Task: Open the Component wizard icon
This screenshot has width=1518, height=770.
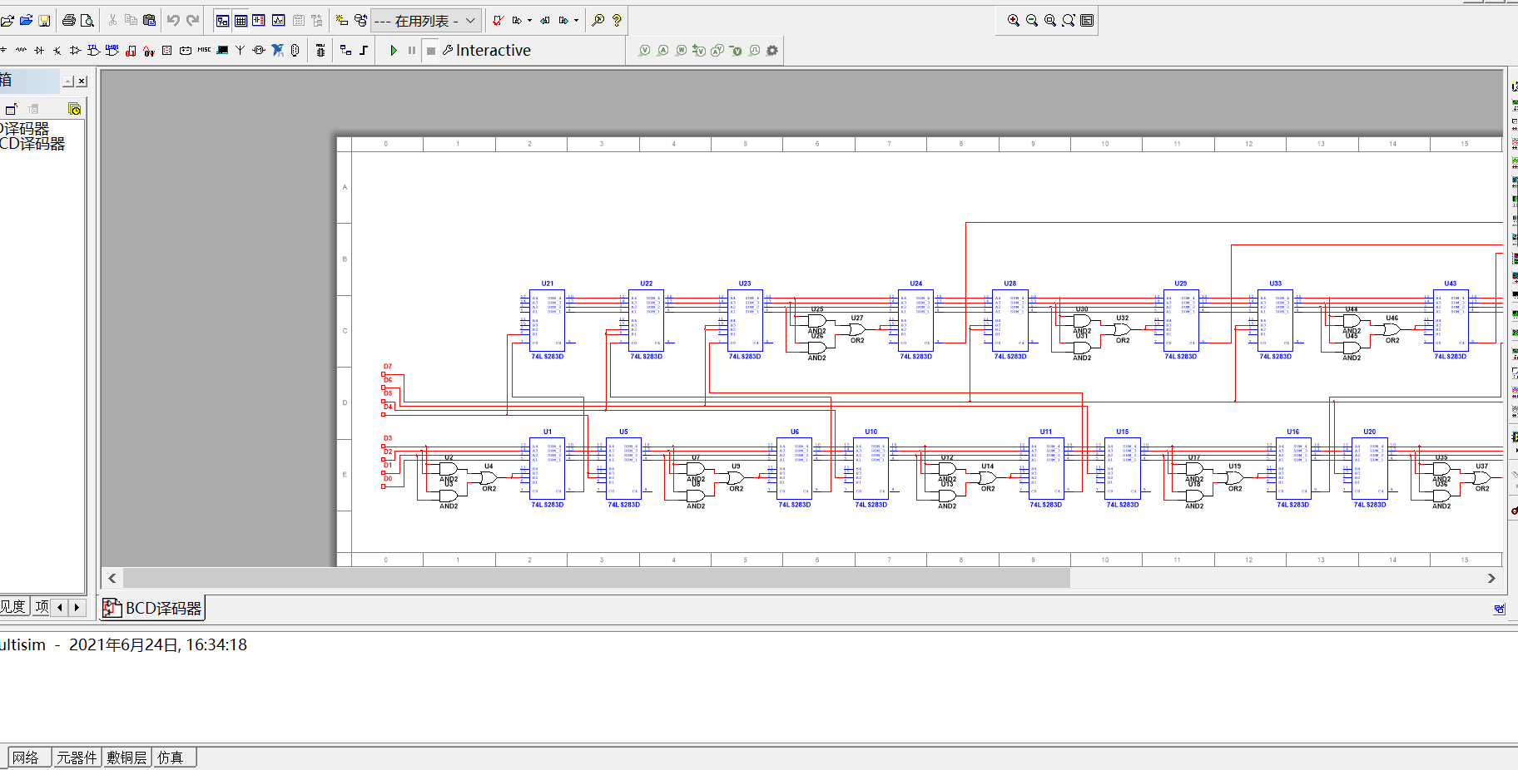Action: (341, 20)
